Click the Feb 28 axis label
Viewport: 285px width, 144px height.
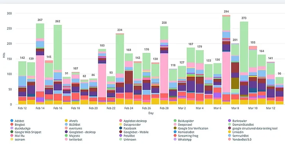(x=164, y=108)
